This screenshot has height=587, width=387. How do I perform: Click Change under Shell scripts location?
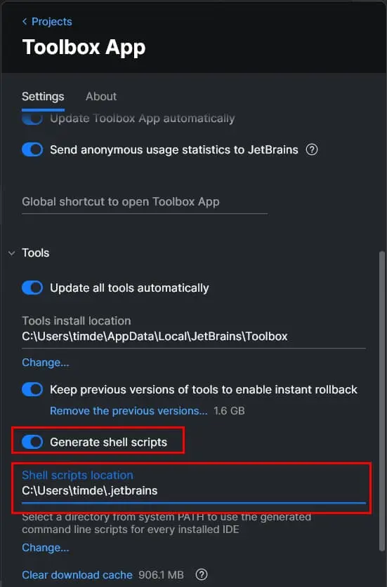pyautogui.click(x=46, y=548)
